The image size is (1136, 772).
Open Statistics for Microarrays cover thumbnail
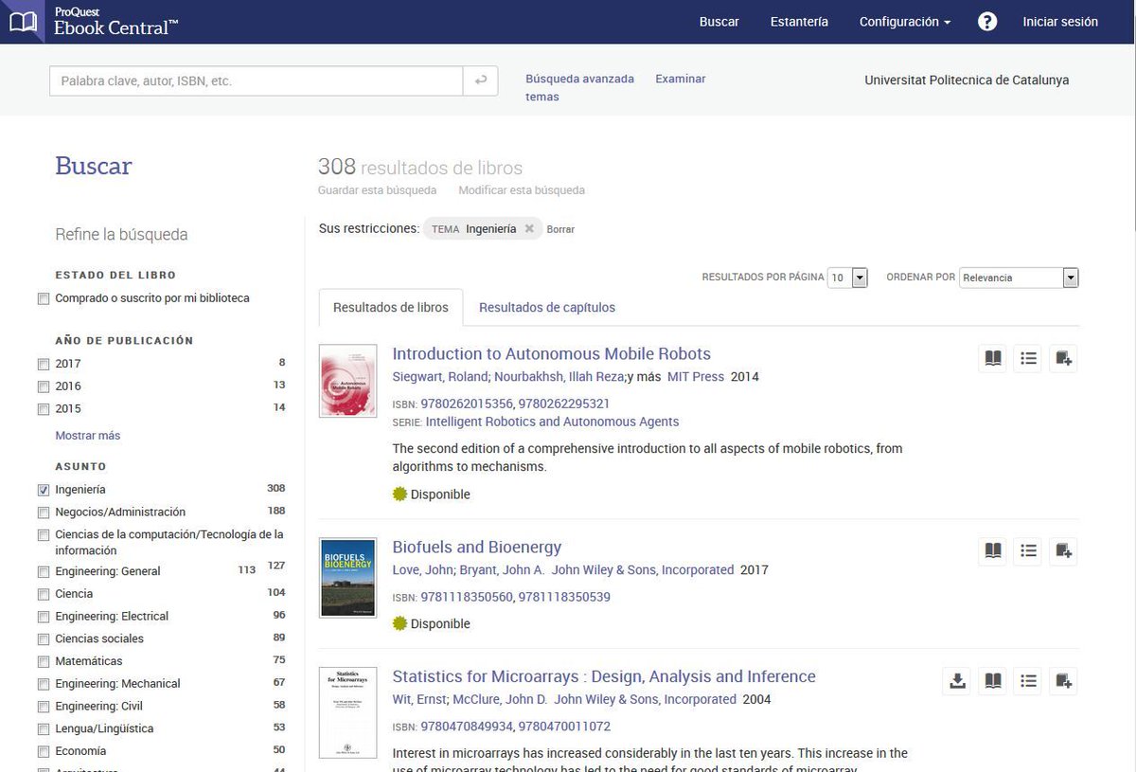coord(348,710)
